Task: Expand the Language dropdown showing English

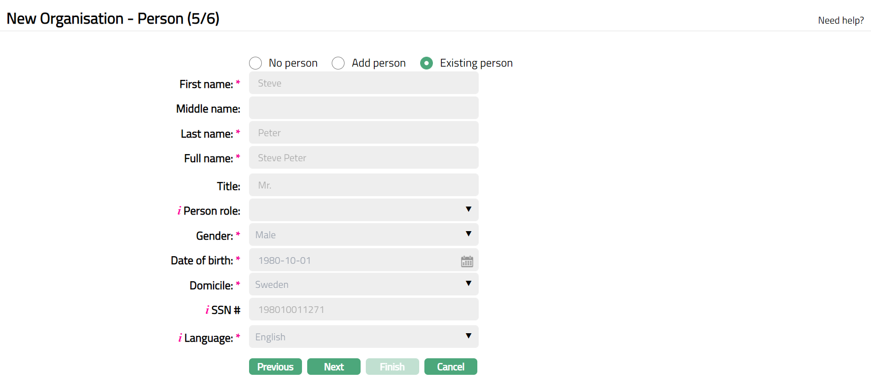Action: coord(363,337)
